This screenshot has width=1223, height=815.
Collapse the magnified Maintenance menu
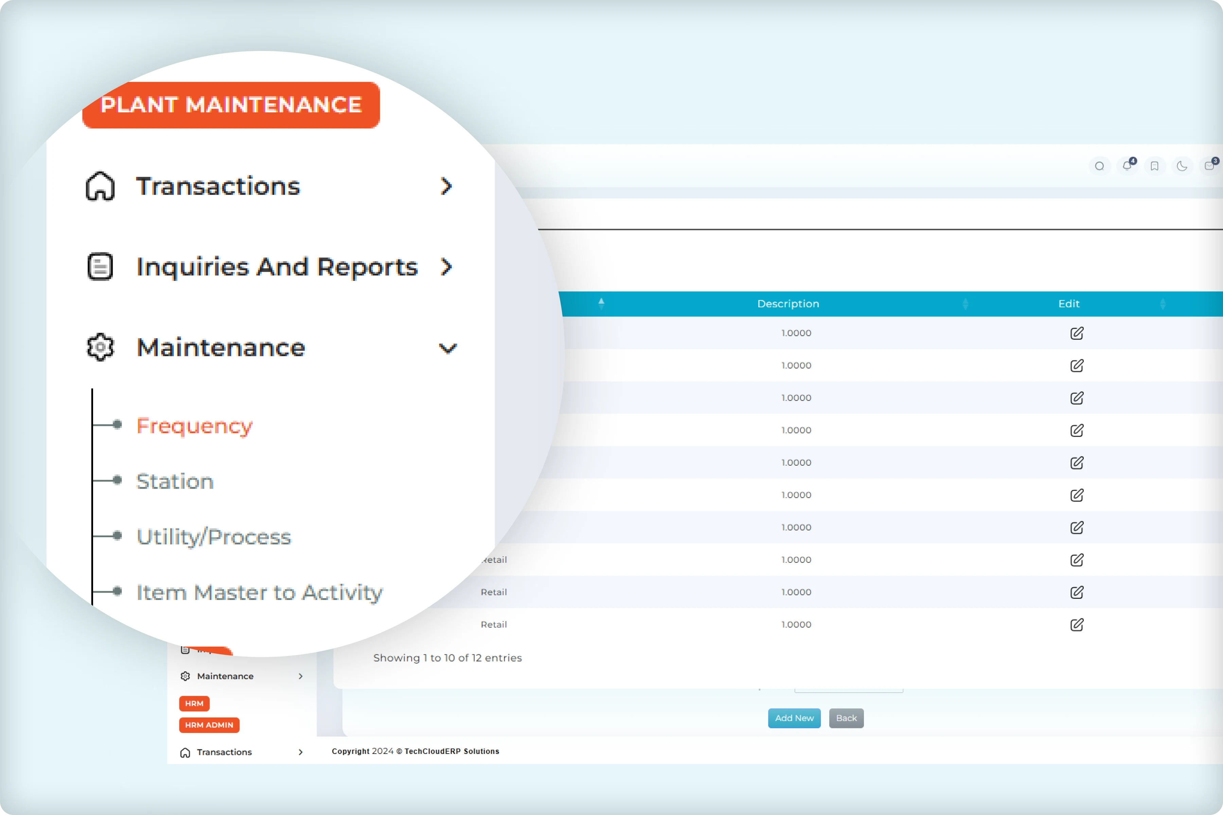(x=447, y=348)
